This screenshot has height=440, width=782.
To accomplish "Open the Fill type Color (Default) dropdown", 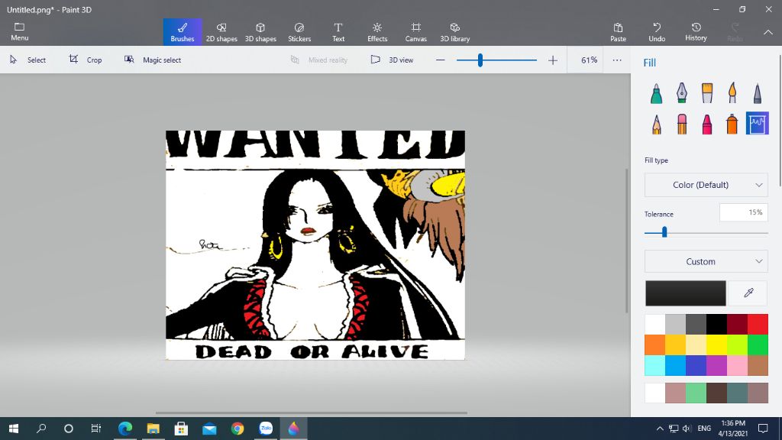I will (706, 185).
